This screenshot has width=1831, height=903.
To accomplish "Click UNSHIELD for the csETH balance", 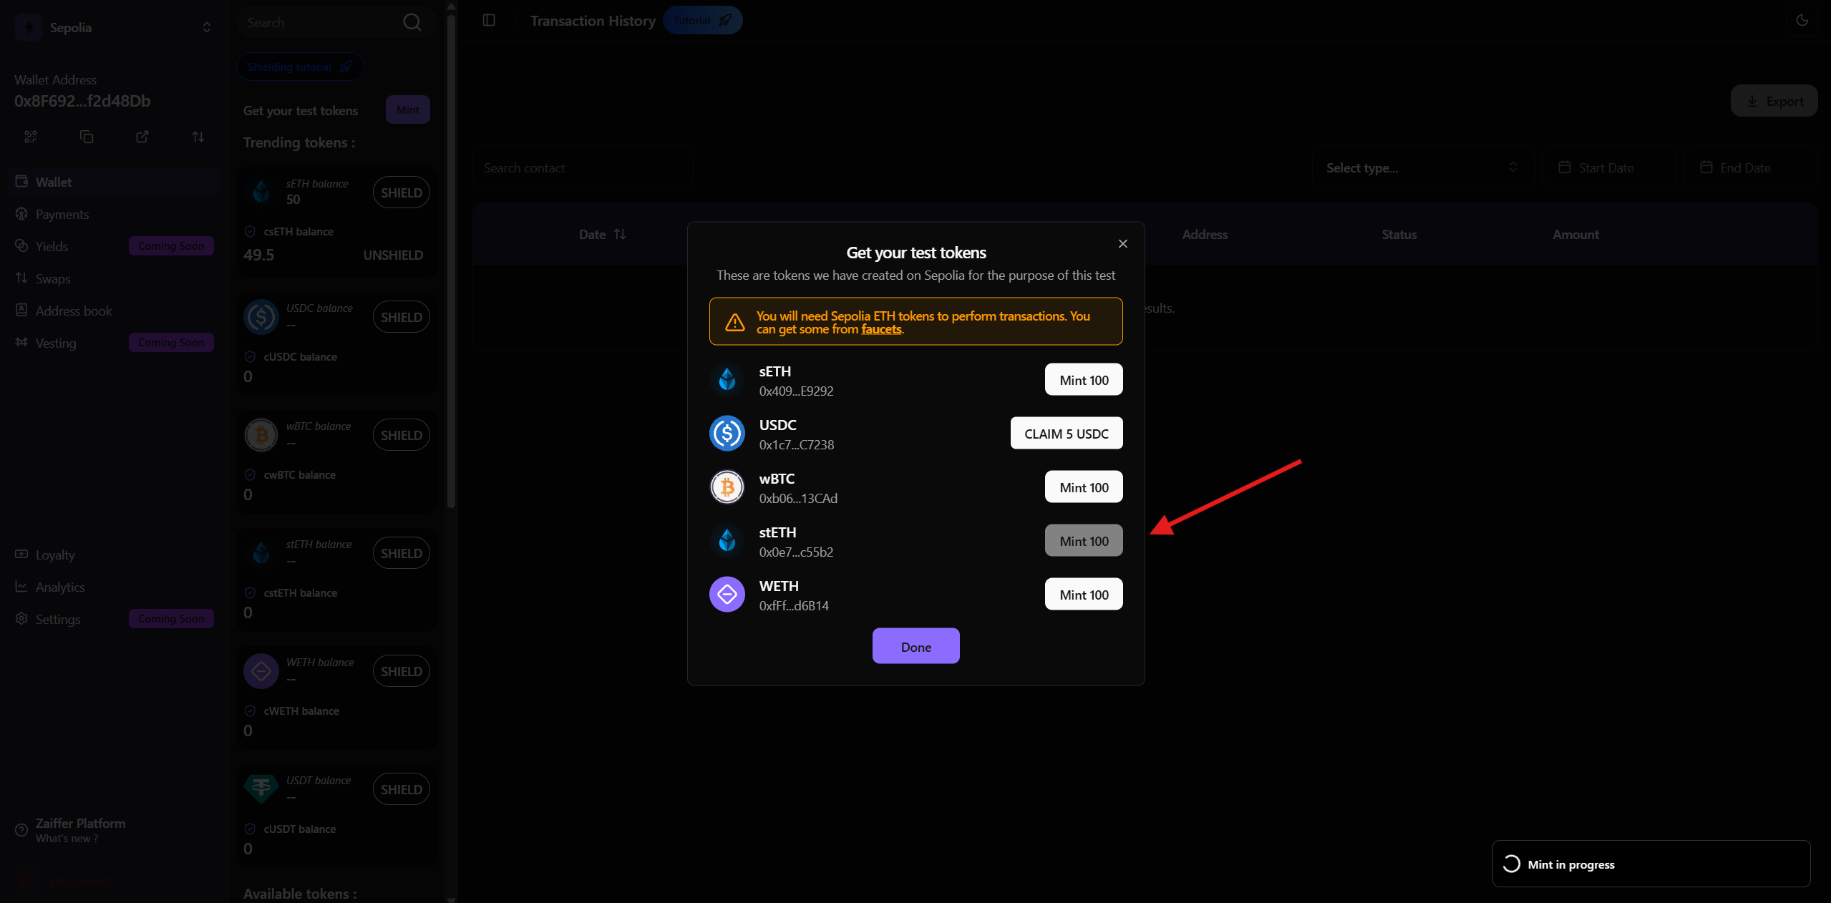I will click(x=393, y=255).
